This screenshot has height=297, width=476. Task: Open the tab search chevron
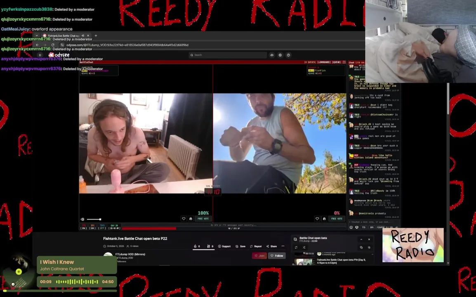pyautogui.click(x=37, y=35)
